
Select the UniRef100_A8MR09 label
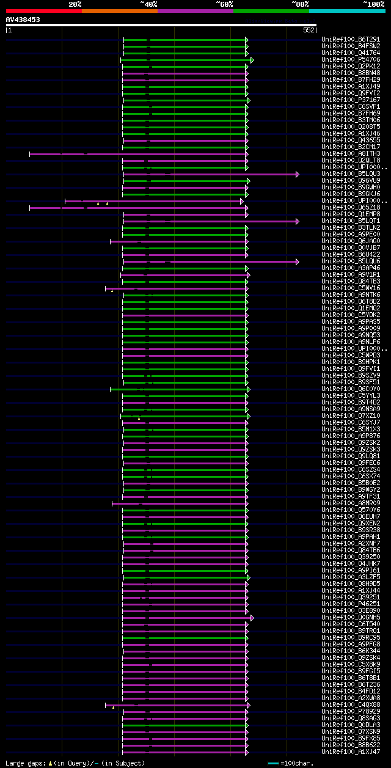click(x=350, y=503)
